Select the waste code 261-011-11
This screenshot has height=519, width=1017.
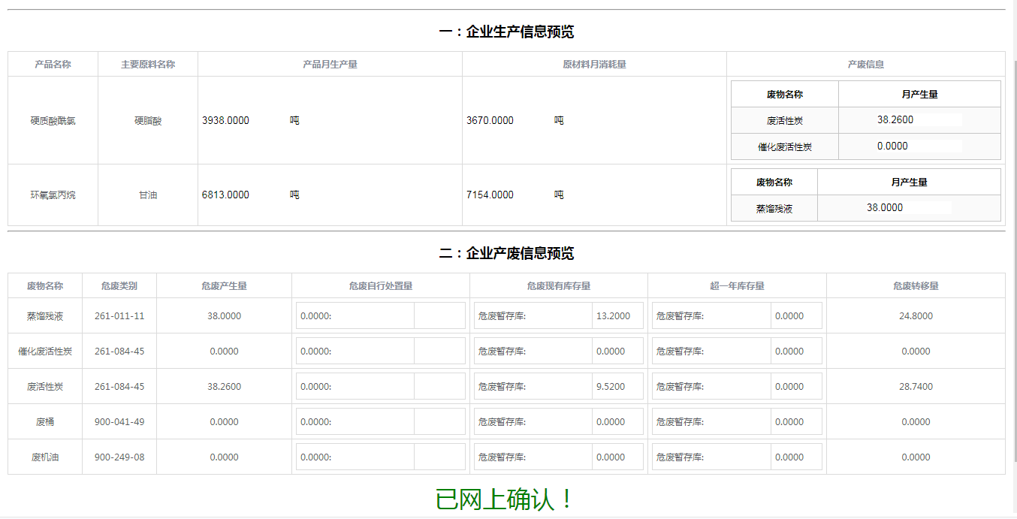click(119, 316)
